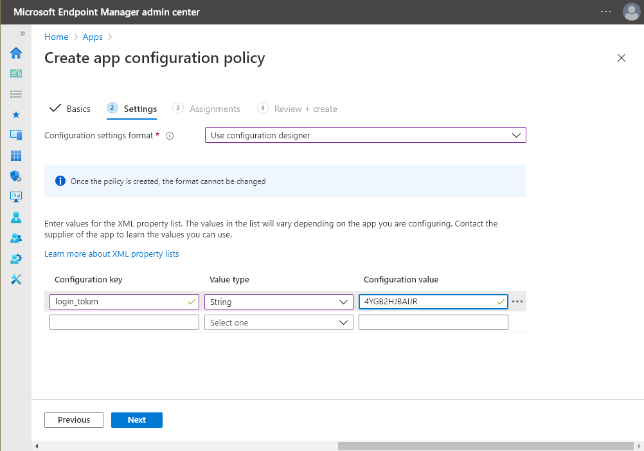Open row options ellipsis for login_token
The image size is (644, 451).
(x=517, y=302)
